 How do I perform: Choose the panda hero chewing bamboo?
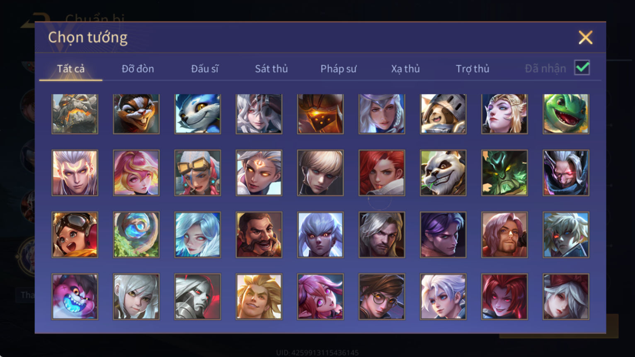coord(443,173)
